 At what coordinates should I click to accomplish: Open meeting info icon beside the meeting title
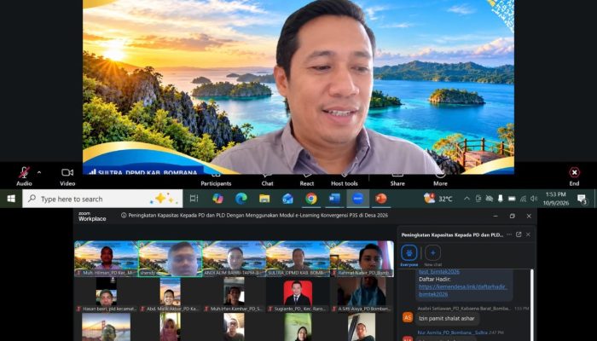pos(124,215)
